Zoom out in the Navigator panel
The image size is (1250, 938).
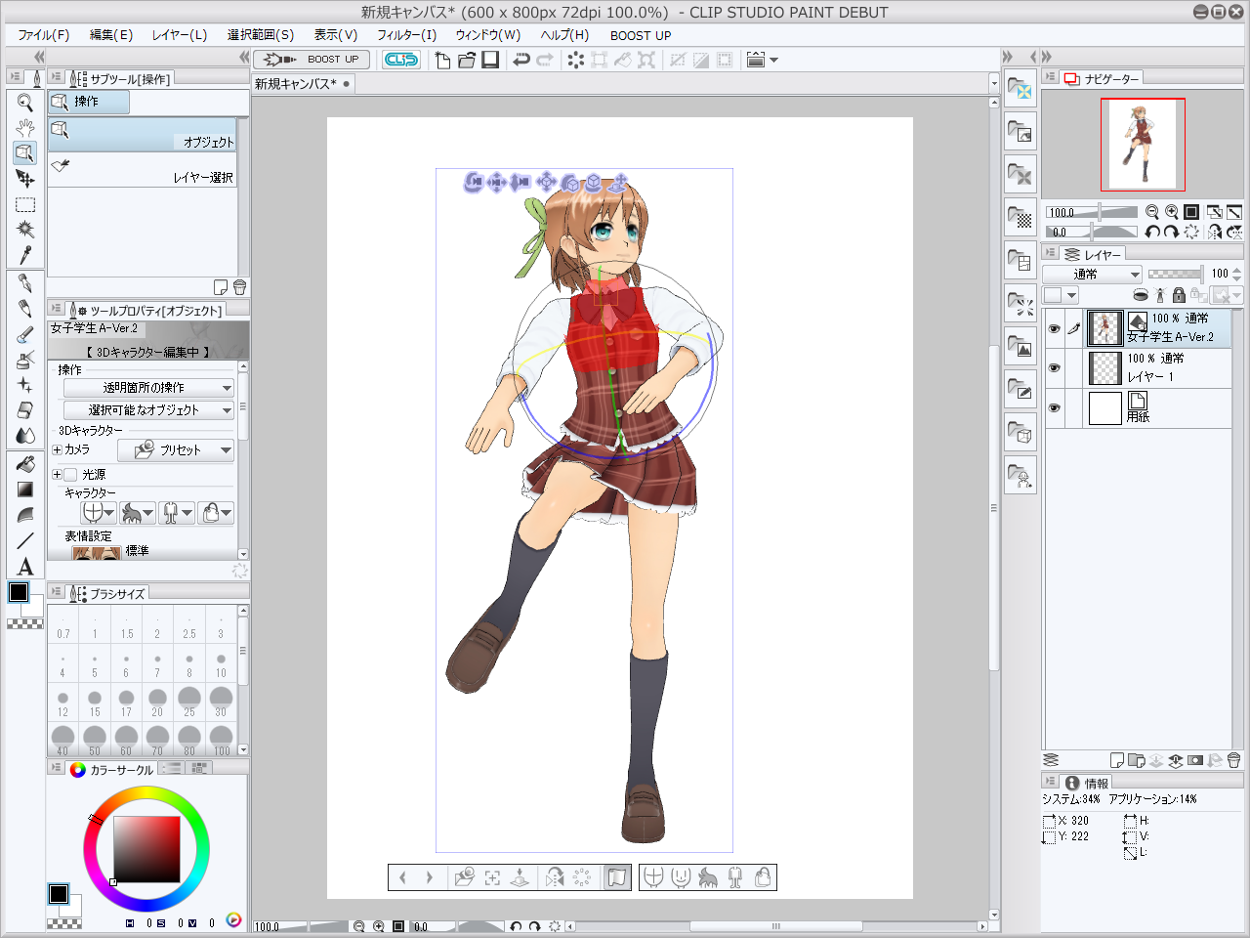[x=1152, y=212]
